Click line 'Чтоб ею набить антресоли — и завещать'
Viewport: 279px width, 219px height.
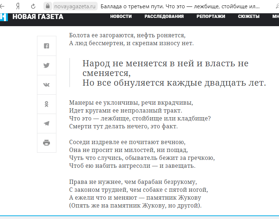[x=132, y=166]
